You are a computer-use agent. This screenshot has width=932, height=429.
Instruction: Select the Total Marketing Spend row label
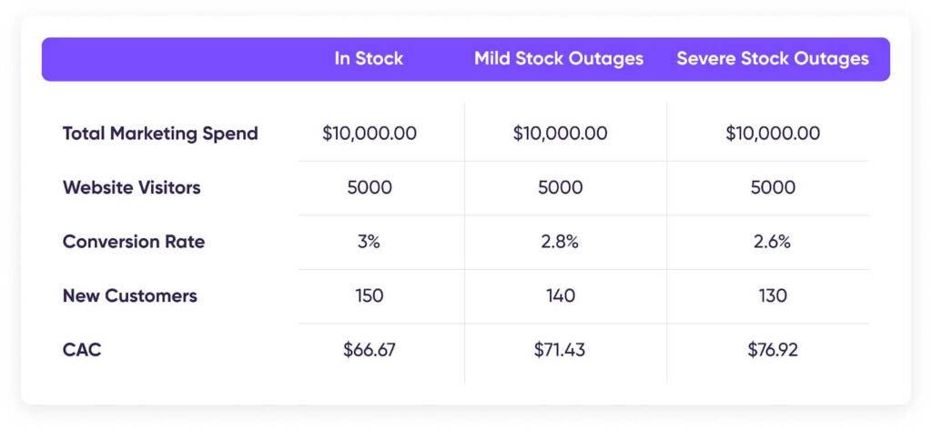[160, 134]
